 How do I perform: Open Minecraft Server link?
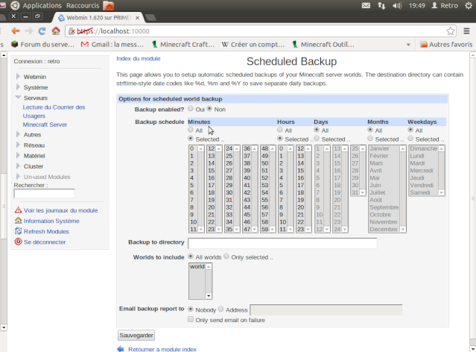45,125
